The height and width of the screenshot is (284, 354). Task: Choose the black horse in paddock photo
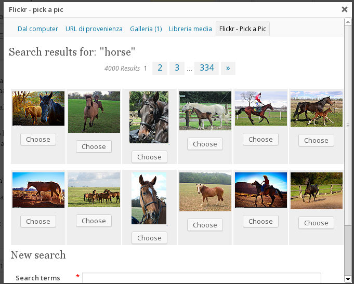[x=316, y=223]
